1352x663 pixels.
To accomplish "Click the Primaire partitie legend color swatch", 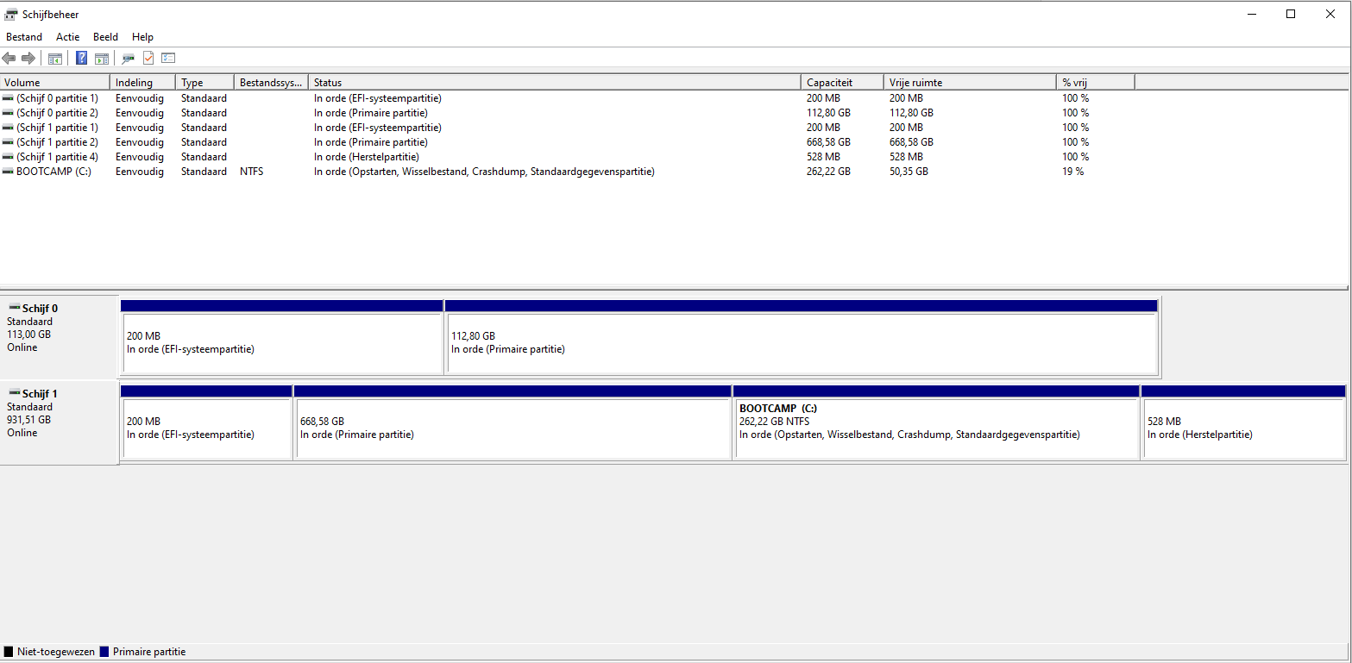I will pos(105,652).
